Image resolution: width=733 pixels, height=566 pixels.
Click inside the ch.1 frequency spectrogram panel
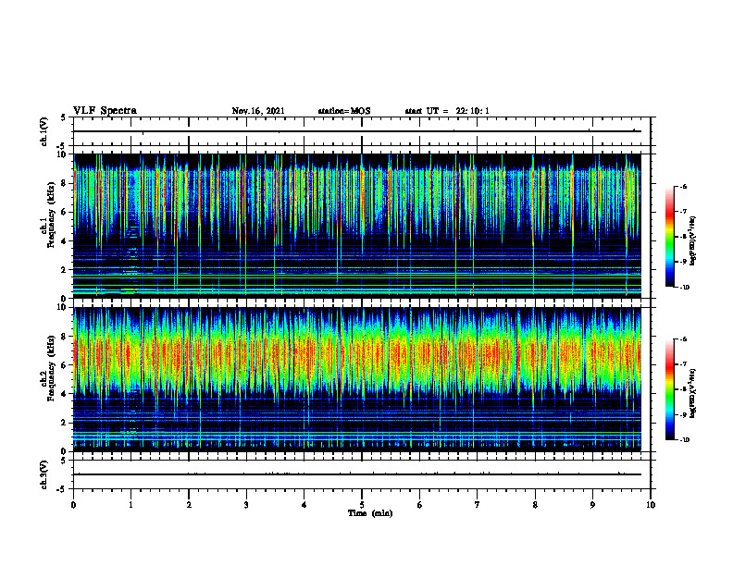[x=357, y=226]
